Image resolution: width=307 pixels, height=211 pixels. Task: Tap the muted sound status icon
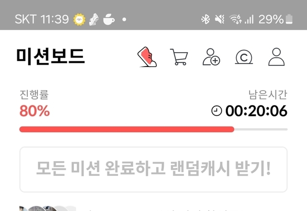click(x=220, y=19)
